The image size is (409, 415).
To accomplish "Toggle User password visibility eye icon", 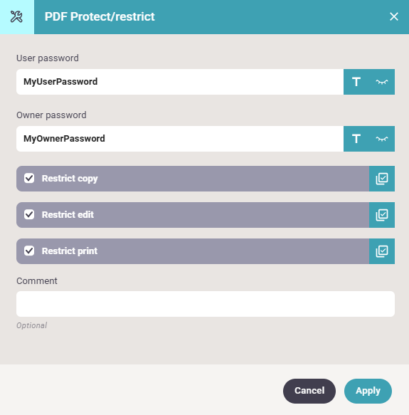I will (382, 82).
